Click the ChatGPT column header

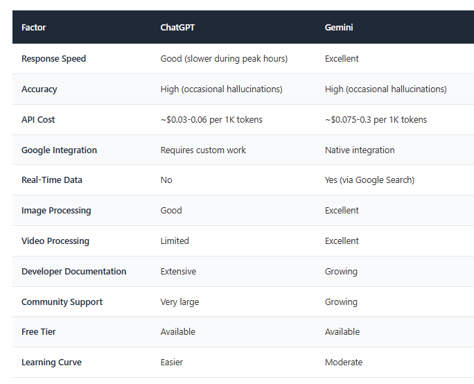(x=179, y=28)
